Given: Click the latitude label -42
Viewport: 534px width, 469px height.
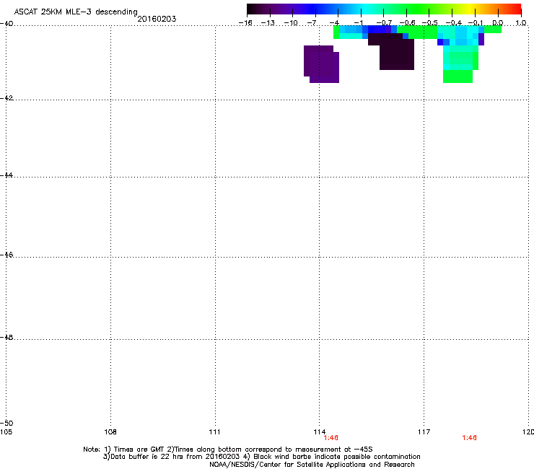Looking at the screenshot, I should pos(6,98).
